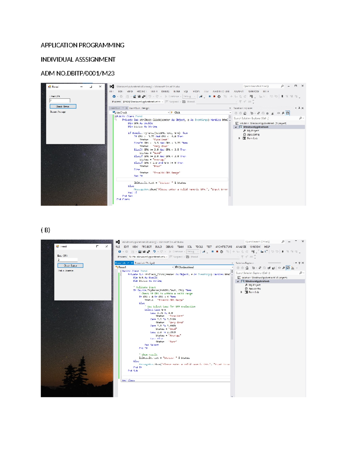
Task: Expand Form1.vb node in first screenshot Solution Explorer
Action: tap(239, 138)
